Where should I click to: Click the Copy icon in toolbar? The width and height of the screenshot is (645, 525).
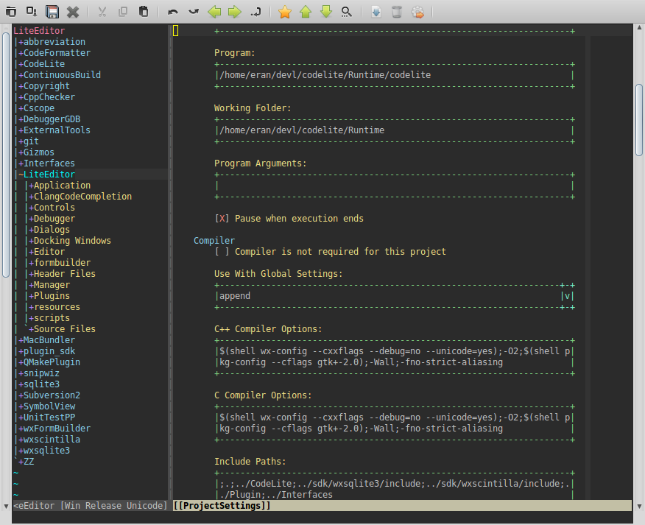(122, 12)
